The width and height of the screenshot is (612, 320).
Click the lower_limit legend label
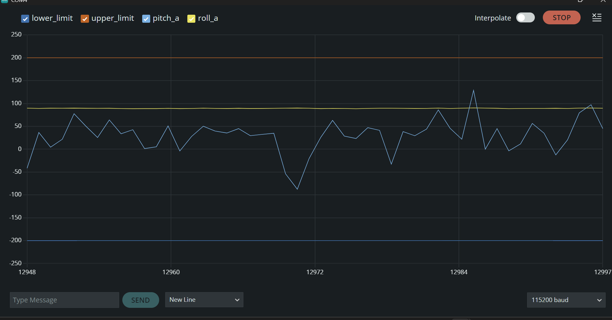[52, 18]
